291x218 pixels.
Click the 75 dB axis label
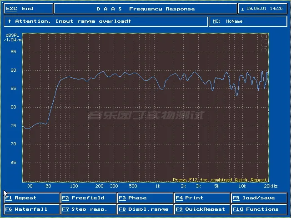click(x=13, y=125)
